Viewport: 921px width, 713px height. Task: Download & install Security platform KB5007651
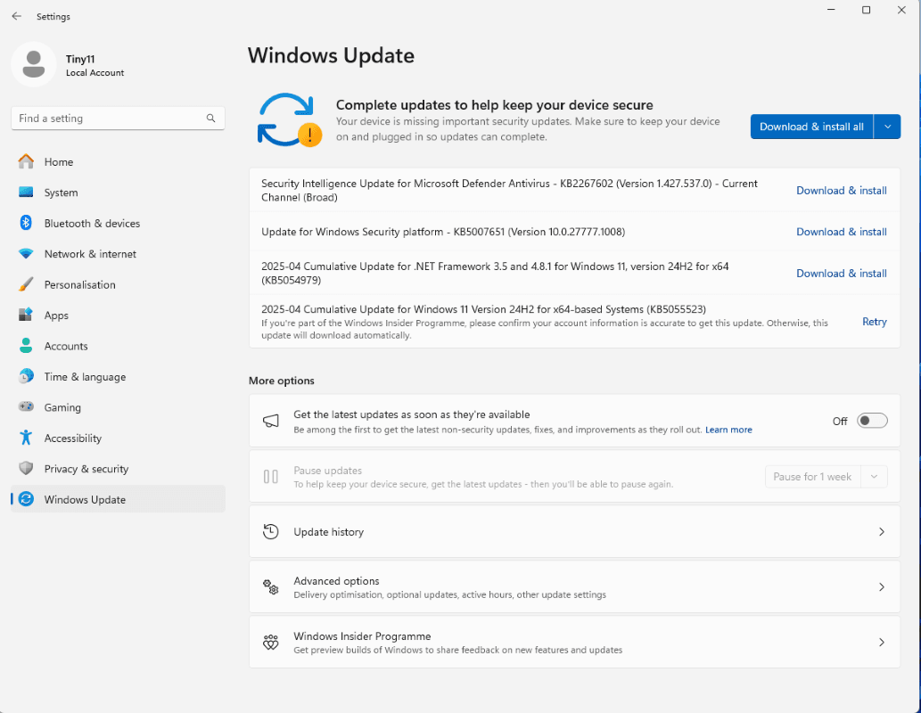click(841, 232)
